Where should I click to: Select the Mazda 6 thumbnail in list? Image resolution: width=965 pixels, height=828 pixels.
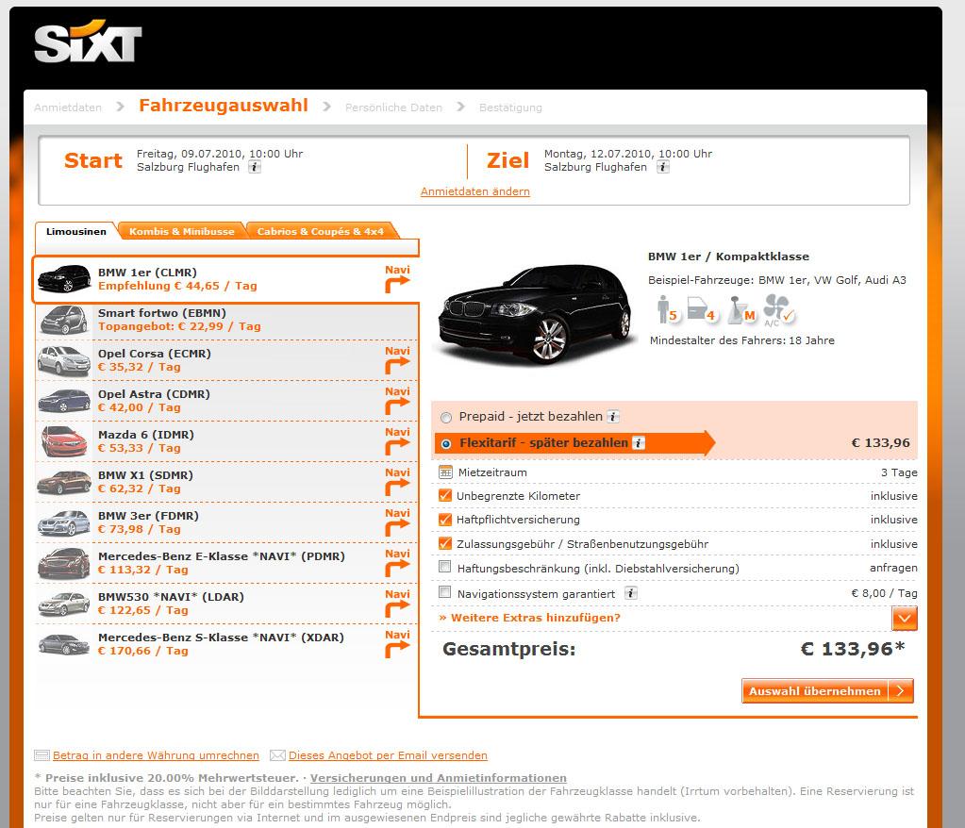[x=64, y=441]
